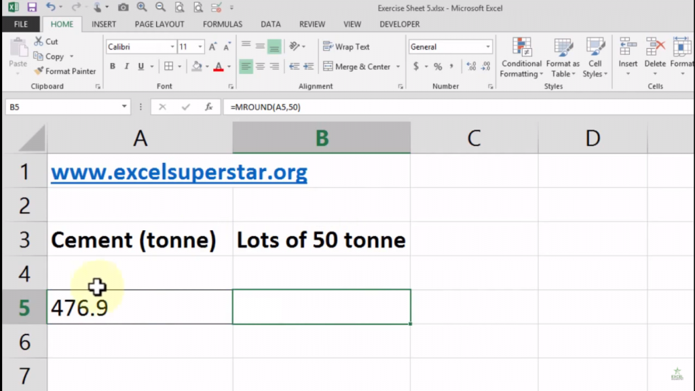This screenshot has width=695, height=391.
Task: Toggle bold formatting
Action: [x=113, y=67]
